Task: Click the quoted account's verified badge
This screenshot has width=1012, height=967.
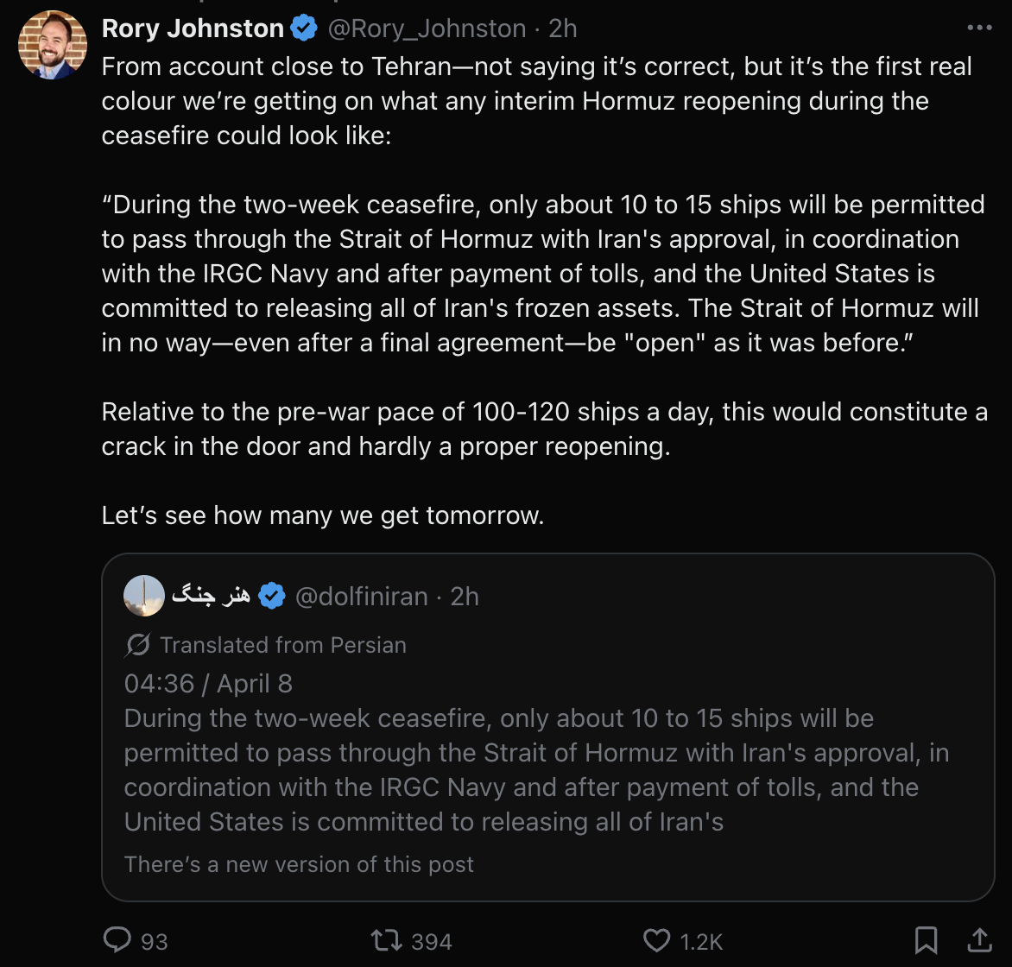Action: (272, 596)
